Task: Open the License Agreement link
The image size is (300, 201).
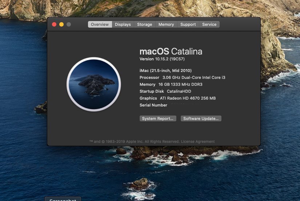Action: pyautogui.click(x=198, y=141)
